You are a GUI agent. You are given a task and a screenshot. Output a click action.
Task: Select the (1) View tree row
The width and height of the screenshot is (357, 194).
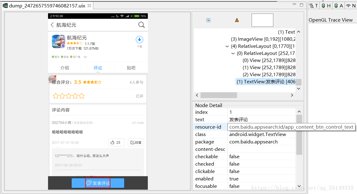coord(269,68)
